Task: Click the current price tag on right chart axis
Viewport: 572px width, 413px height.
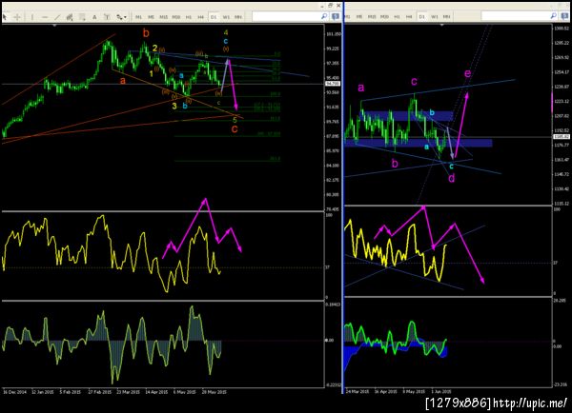Action: coord(562,137)
